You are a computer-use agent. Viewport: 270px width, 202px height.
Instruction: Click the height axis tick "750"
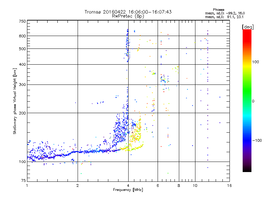(22, 21)
